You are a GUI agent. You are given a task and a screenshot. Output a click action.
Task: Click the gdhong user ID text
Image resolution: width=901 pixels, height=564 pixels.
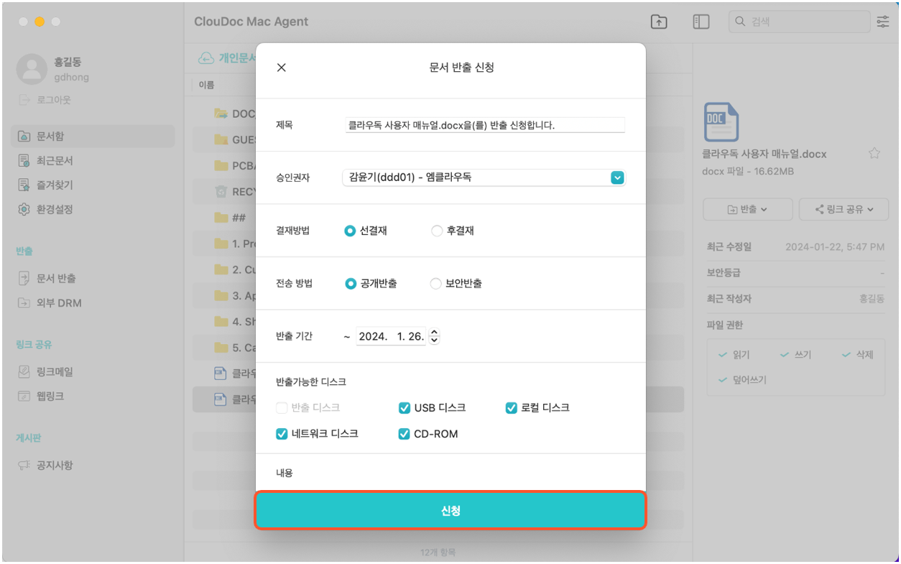(x=72, y=77)
